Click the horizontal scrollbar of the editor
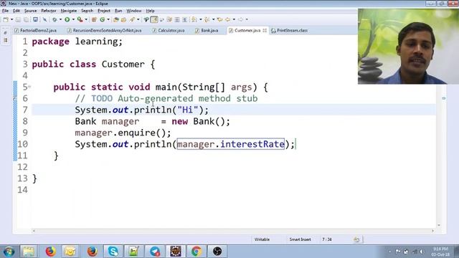 point(233,231)
